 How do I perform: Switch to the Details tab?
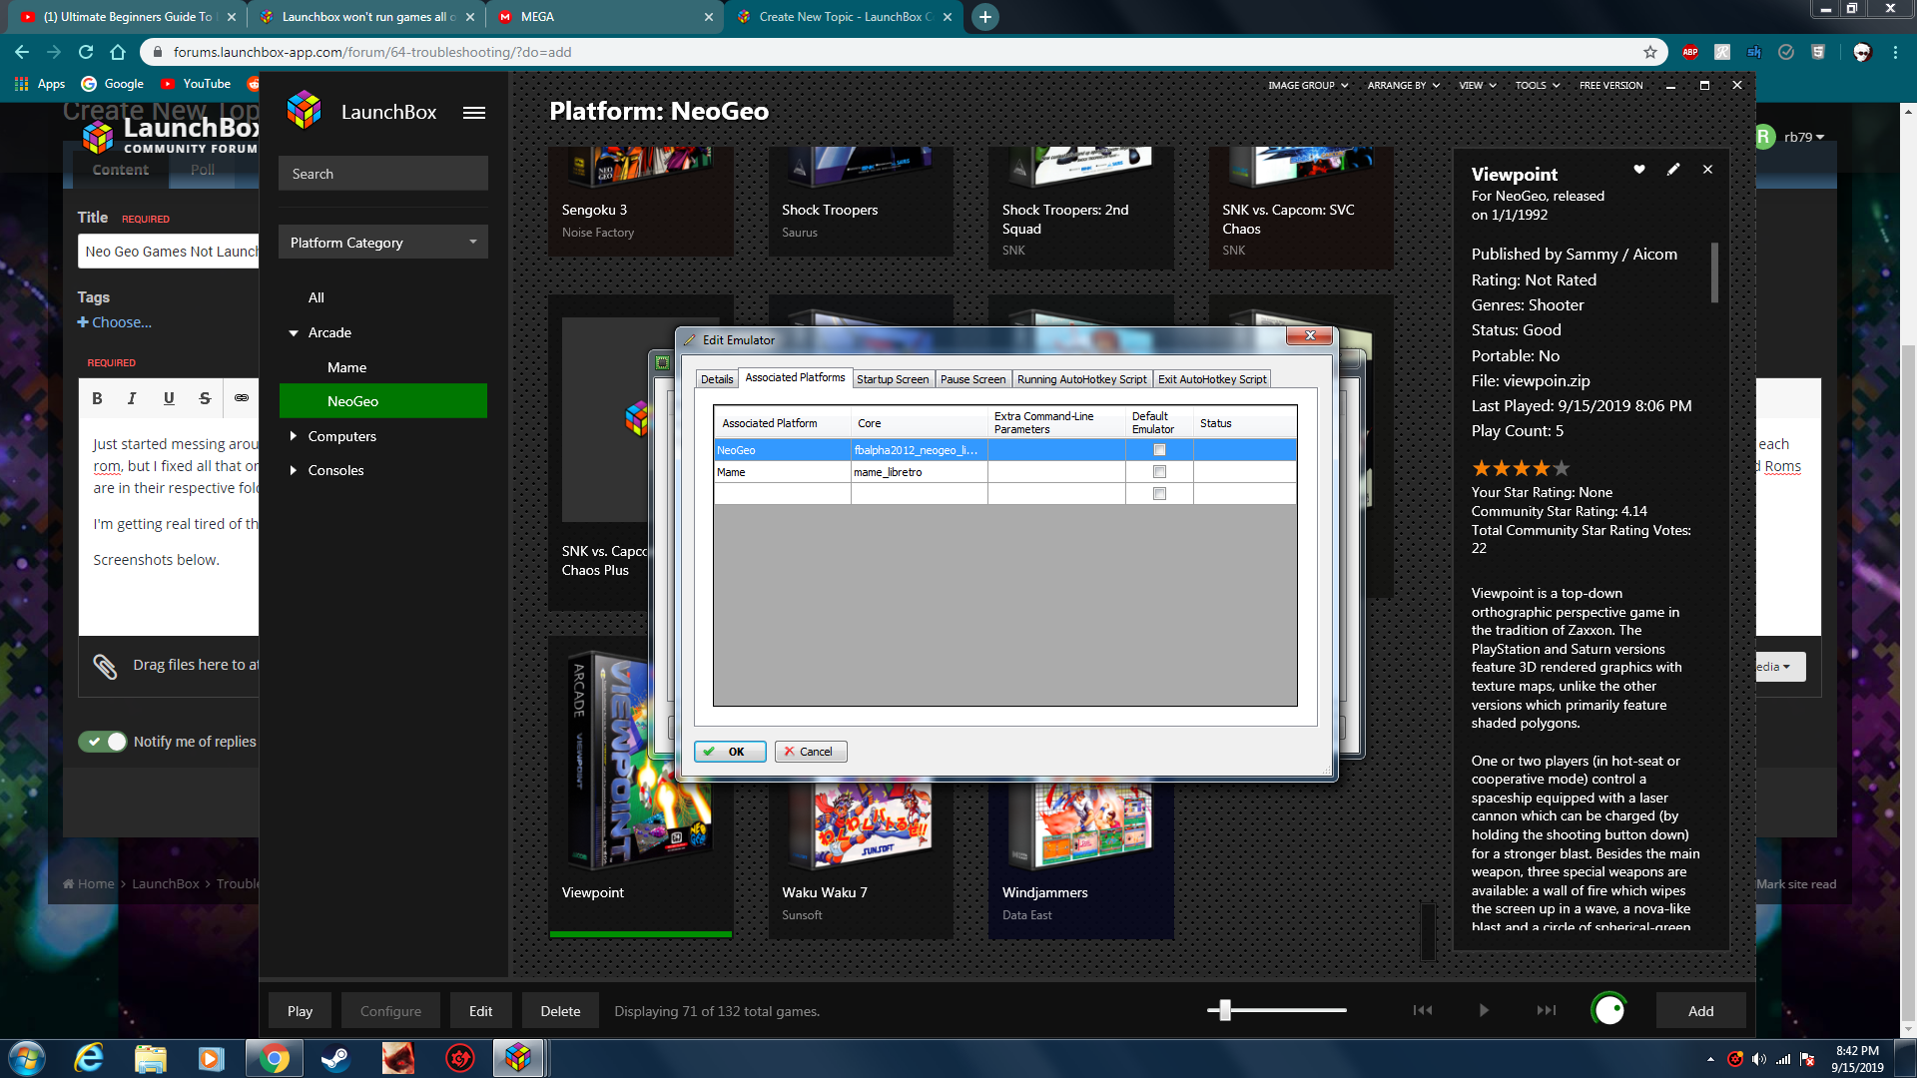pyautogui.click(x=717, y=379)
